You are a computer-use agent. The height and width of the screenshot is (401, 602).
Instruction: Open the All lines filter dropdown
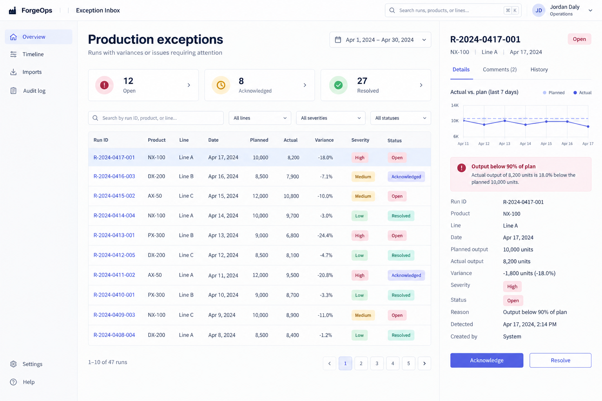click(260, 118)
